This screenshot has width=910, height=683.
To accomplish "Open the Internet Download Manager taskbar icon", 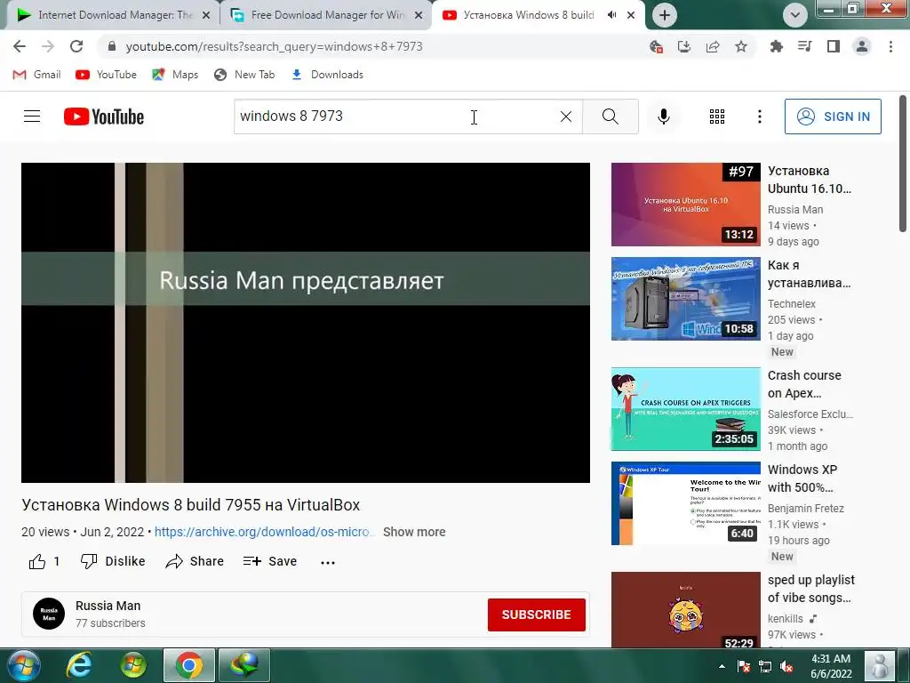I will tap(244, 665).
